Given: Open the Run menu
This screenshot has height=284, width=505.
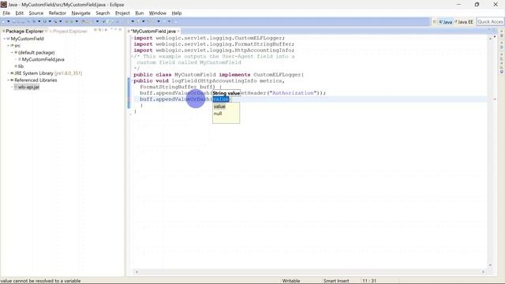Looking at the screenshot, I should (x=140, y=13).
